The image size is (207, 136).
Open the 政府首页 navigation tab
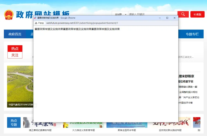(x=15, y=34)
